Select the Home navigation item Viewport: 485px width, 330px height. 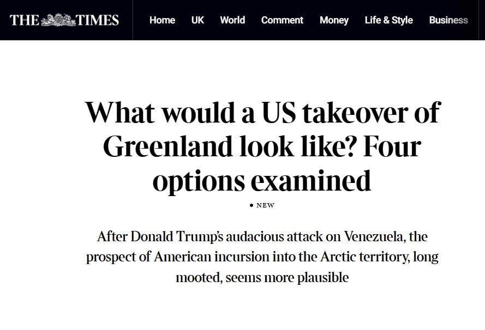pos(162,20)
